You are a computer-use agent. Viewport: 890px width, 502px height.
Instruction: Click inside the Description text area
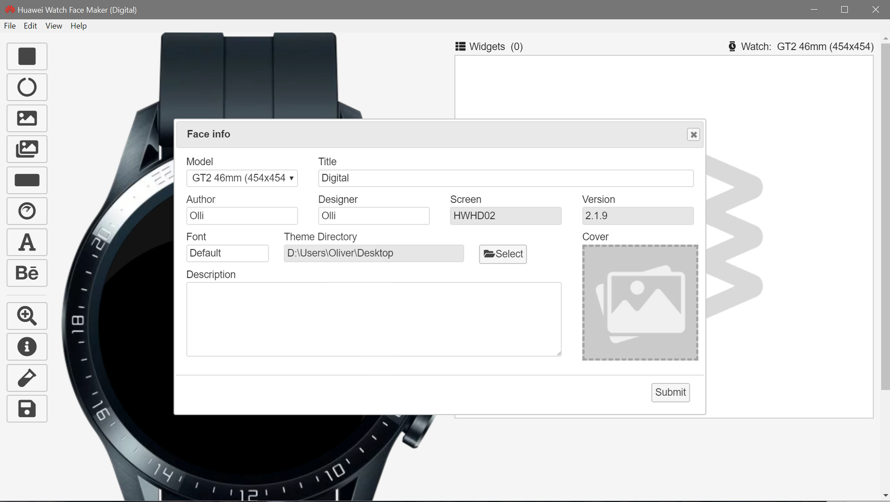pos(374,320)
